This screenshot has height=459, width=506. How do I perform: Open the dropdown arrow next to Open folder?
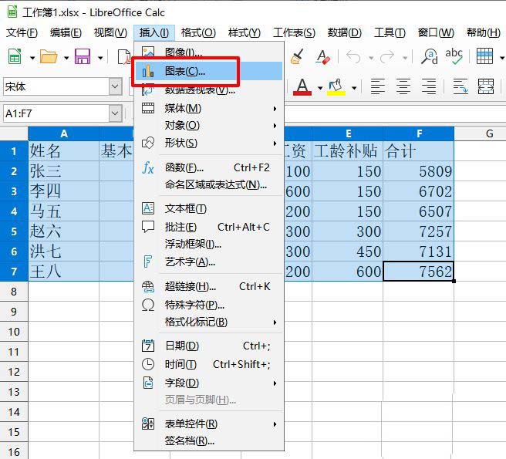pos(66,58)
